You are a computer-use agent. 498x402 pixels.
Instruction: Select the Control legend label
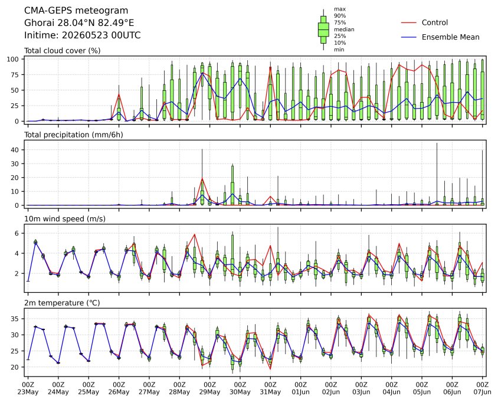(434, 22)
